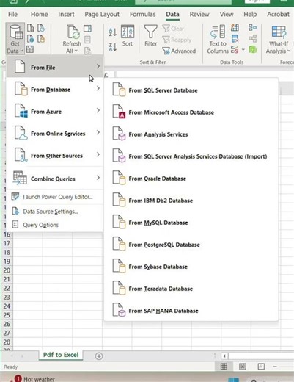The image size is (294, 382).
Task: Expand the From Azure submenu
Action: (55, 111)
